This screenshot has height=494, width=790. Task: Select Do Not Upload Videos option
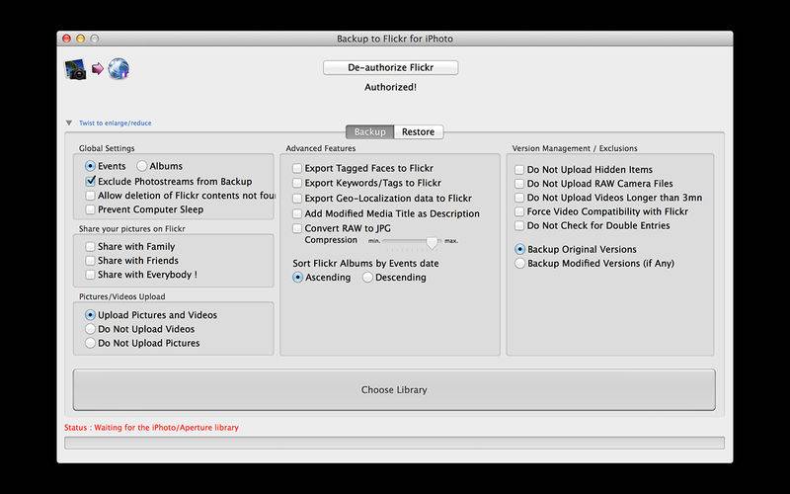click(90, 329)
